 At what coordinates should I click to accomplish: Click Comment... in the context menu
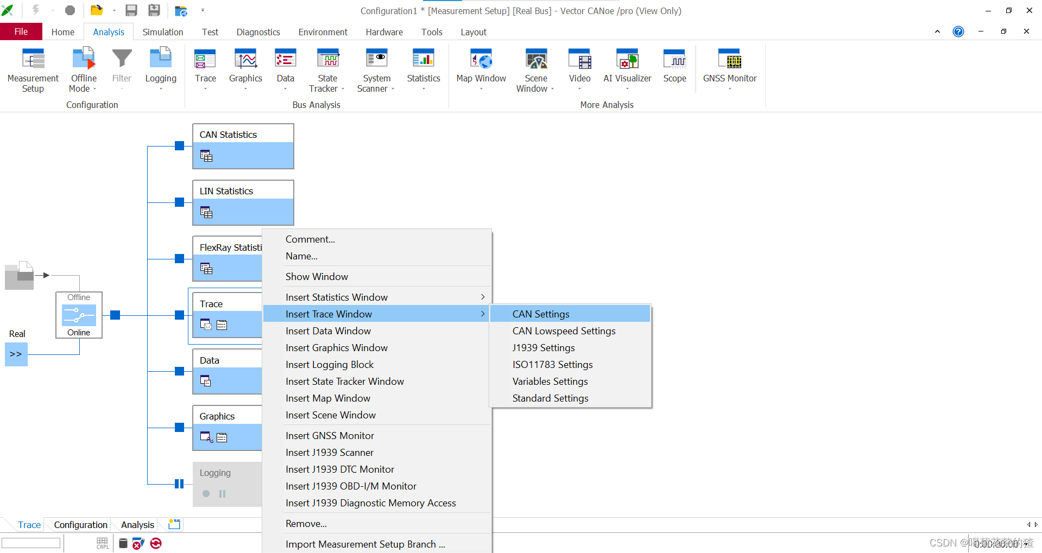[x=377, y=239]
